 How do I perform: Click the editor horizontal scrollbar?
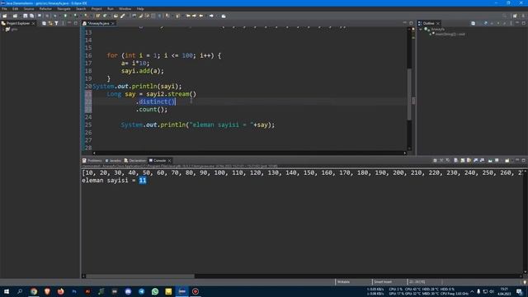(249, 153)
